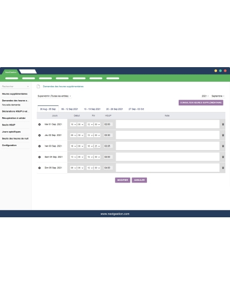This screenshot has height=285, width=230.
Task: Select the 13 - 19 Sep.2021 week tab
Action: (x=92, y=109)
